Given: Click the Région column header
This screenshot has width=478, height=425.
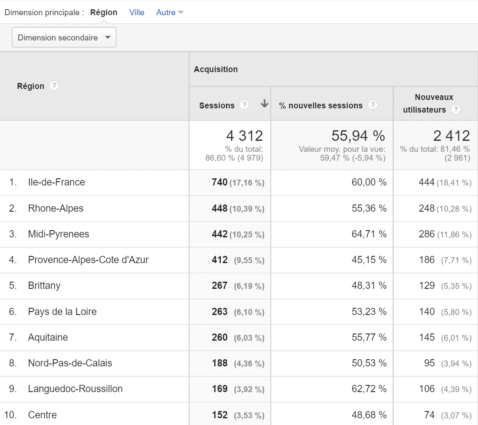Looking at the screenshot, I should (30, 86).
